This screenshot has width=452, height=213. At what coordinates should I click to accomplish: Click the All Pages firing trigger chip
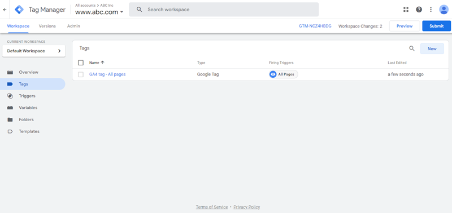point(284,74)
